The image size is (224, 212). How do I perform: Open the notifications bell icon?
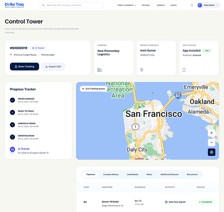click(x=192, y=5)
